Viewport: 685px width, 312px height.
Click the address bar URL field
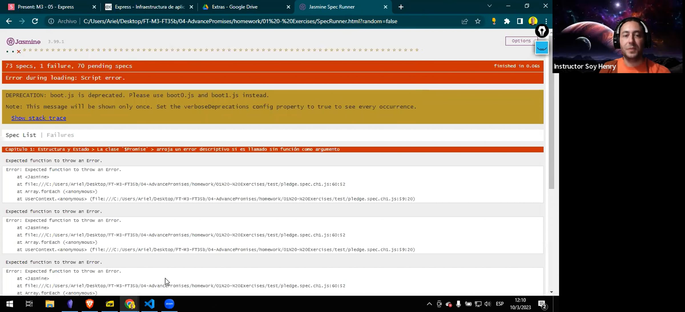click(x=240, y=21)
